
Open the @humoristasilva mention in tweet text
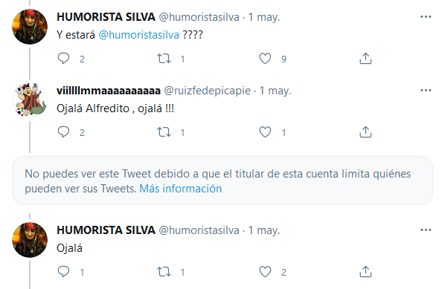138,35
